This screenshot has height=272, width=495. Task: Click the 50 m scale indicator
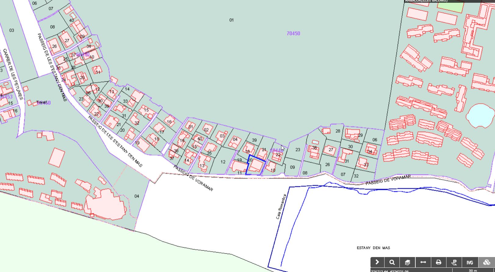coord(473,270)
